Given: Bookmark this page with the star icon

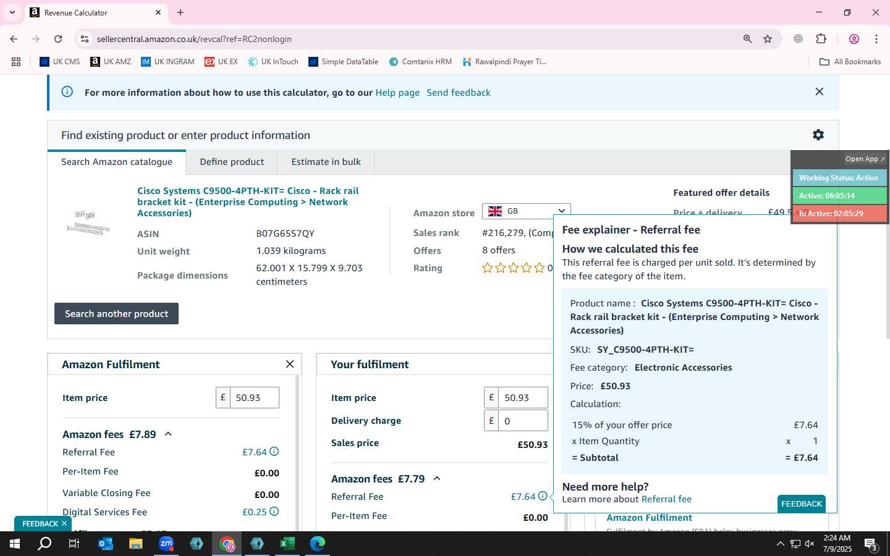Looking at the screenshot, I should coord(768,39).
